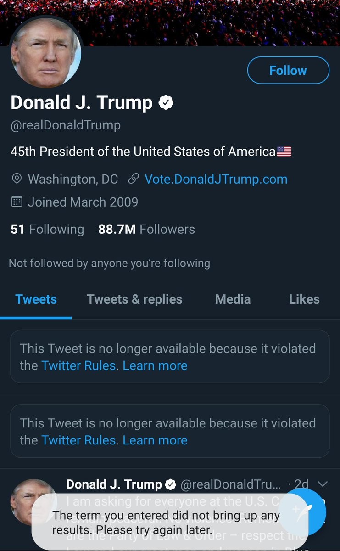Switch to the Tweets & replies tab
Image resolution: width=340 pixels, height=551 pixels.
coord(134,299)
